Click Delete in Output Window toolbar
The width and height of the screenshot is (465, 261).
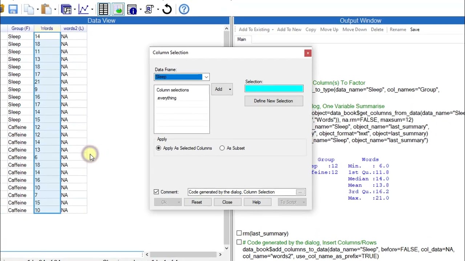point(377,30)
